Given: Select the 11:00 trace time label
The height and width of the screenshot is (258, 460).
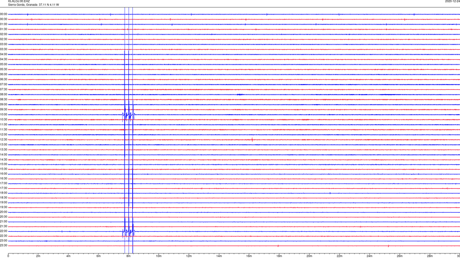Looking at the screenshot, I should [3, 125].
